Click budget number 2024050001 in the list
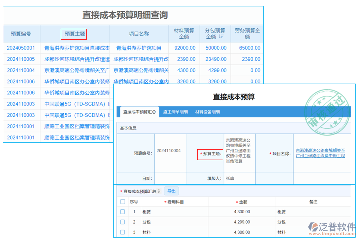The image size is (360, 240). pos(22,48)
